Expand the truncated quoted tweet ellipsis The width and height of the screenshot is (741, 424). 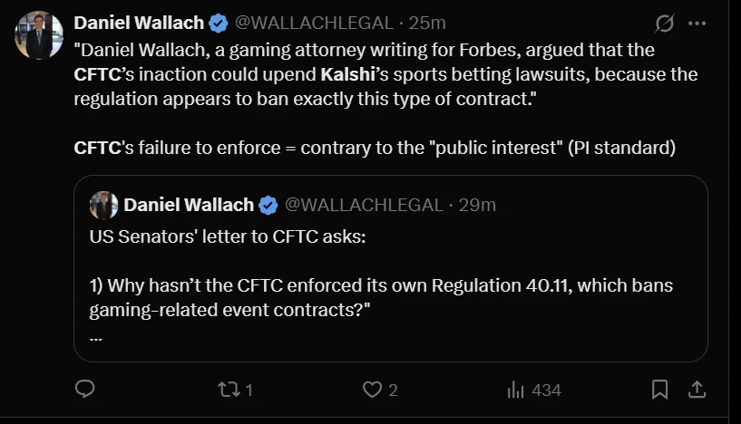pos(96,335)
